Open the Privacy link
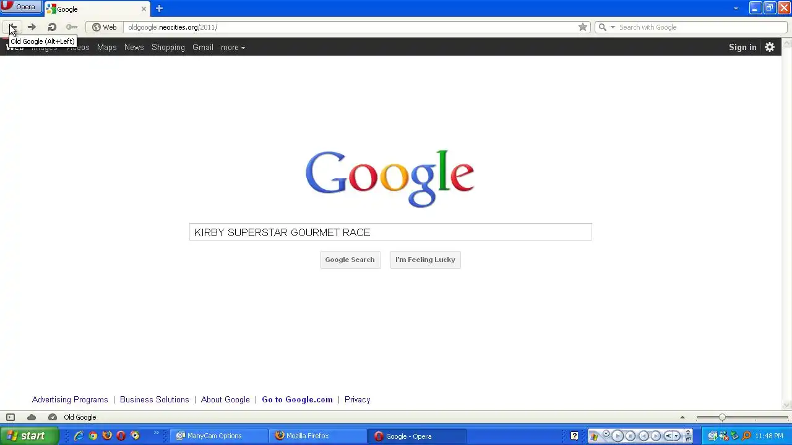The width and height of the screenshot is (792, 445). [358, 400]
